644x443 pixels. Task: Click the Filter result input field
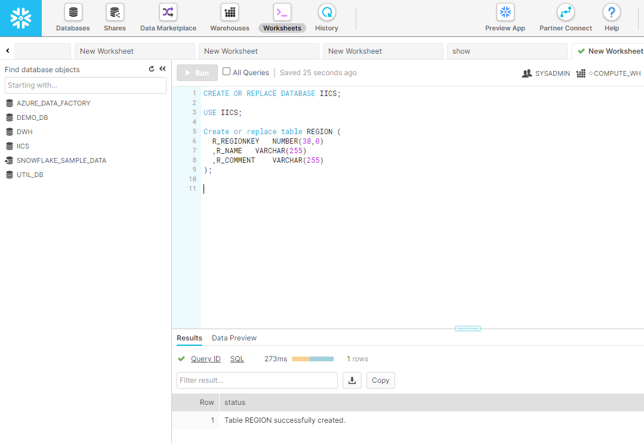257,380
